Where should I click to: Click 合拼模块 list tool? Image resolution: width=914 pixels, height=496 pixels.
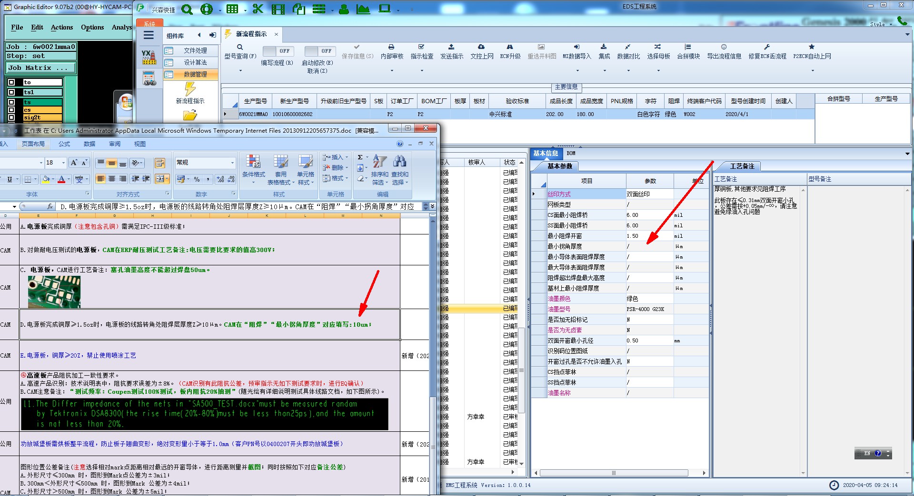click(688, 52)
